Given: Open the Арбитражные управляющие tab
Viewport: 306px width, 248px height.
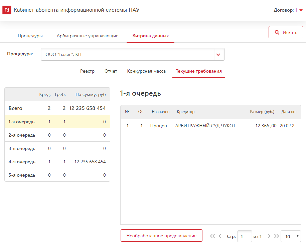Looking at the screenshot, I should click(88, 36).
